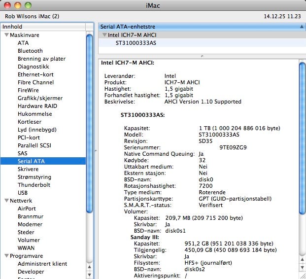This screenshot has width=306, height=279.
Task: Collapse the Maskinvare disclosure triangle
Action: (6, 35)
